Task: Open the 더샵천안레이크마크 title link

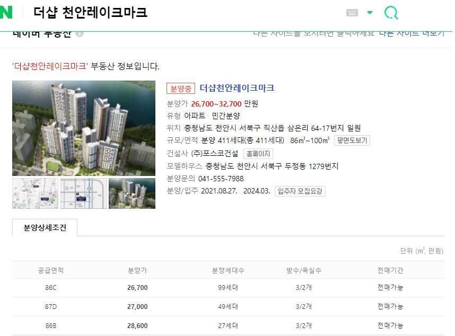Action: click(x=237, y=88)
